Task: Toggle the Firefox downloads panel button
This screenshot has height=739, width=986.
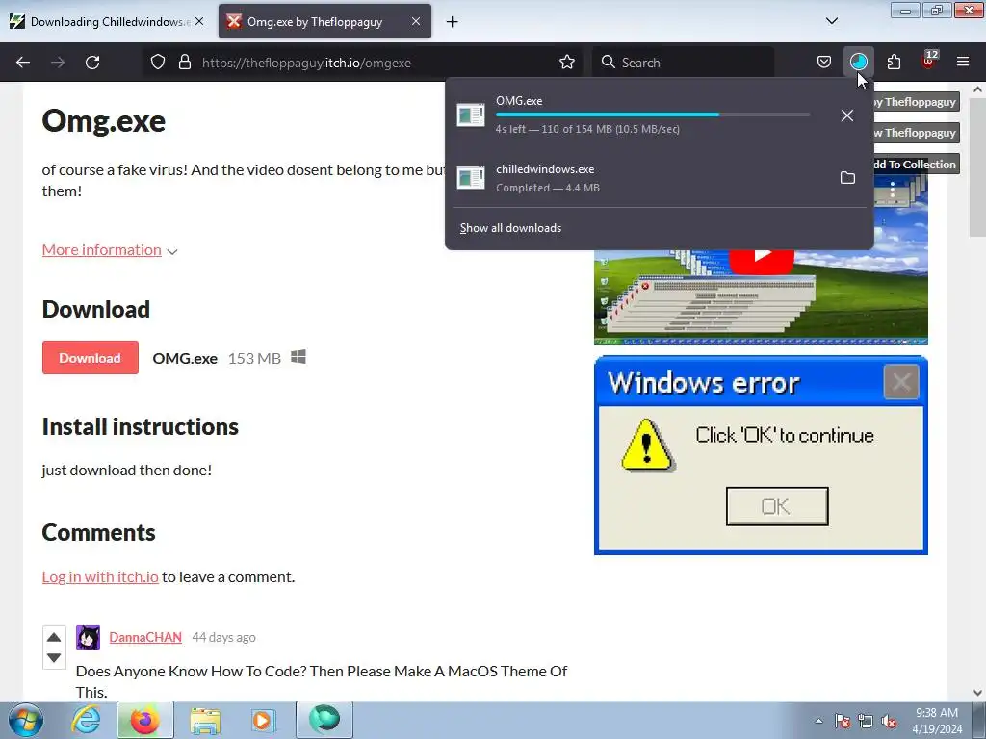Action: tap(858, 62)
